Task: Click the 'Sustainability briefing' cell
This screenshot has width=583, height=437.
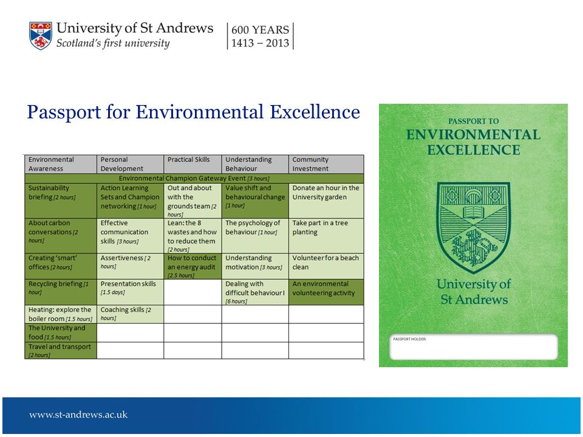Action: click(61, 201)
